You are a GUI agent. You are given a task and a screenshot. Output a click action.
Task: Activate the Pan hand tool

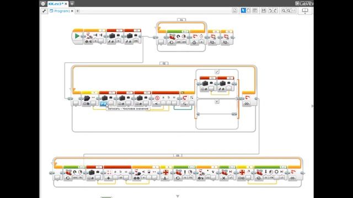pyautogui.click(x=248, y=10)
